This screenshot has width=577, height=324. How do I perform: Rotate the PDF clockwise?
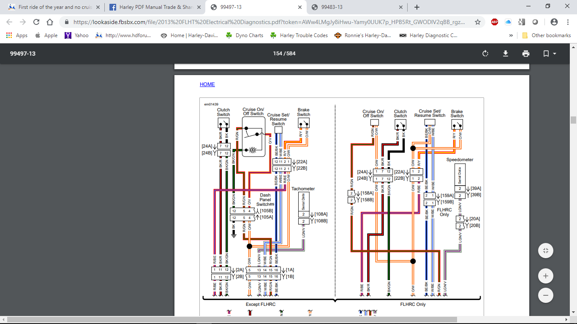click(485, 54)
